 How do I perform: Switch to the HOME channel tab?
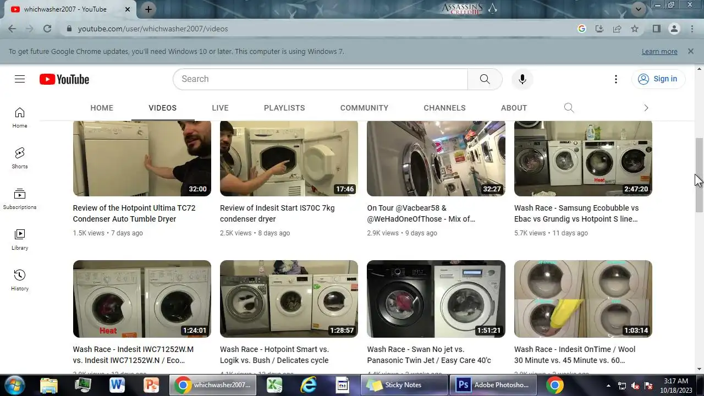pyautogui.click(x=102, y=108)
